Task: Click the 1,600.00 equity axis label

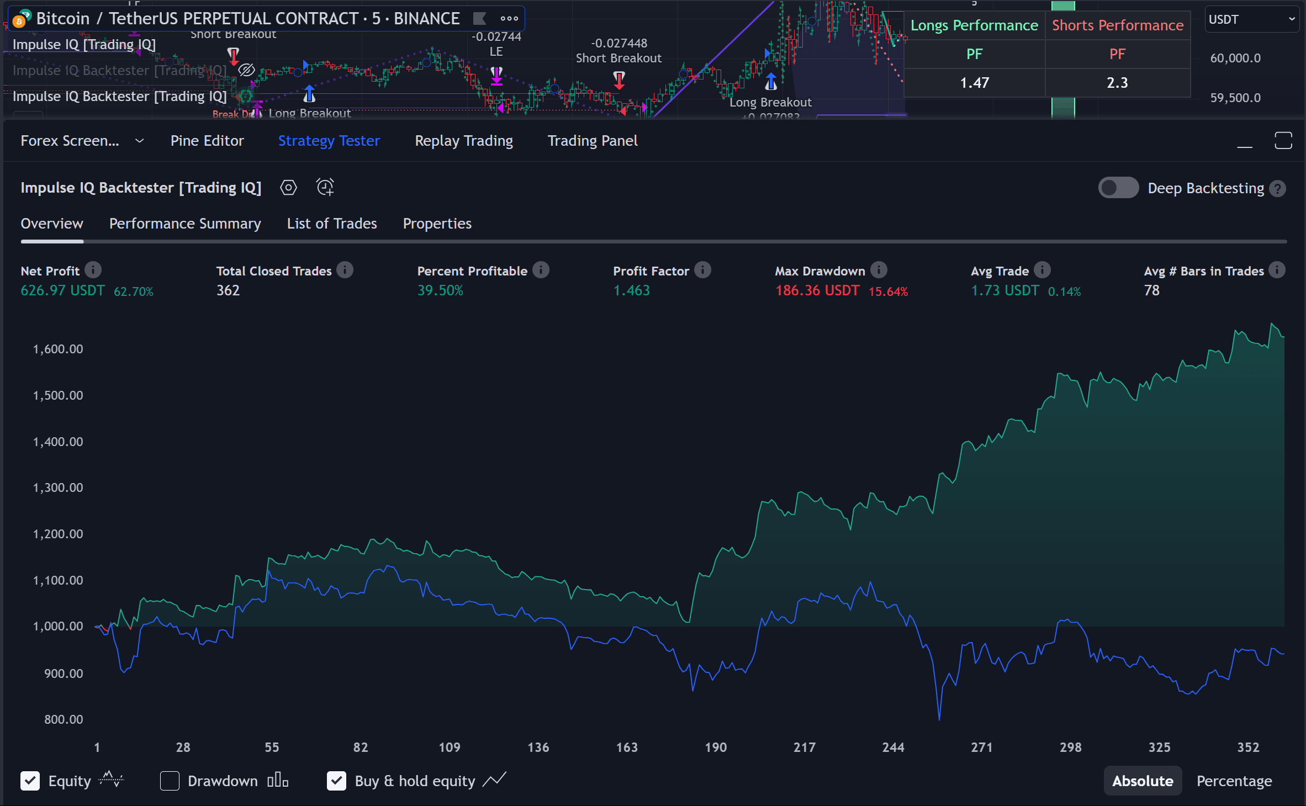Action: coord(58,349)
